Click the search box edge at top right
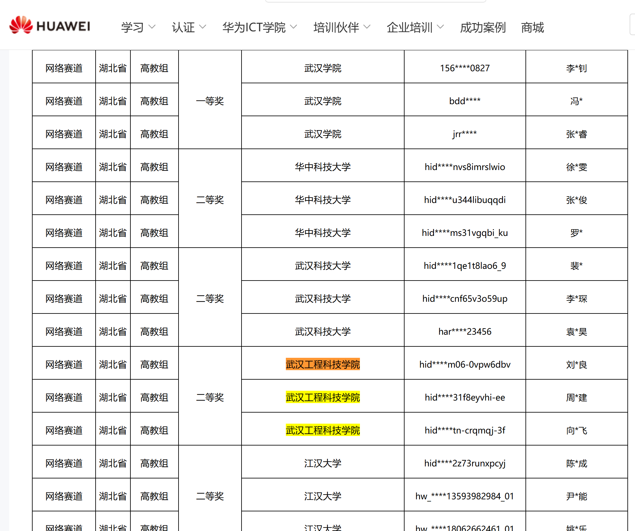The height and width of the screenshot is (531, 635). pos(632,25)
